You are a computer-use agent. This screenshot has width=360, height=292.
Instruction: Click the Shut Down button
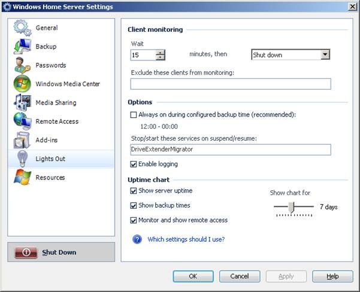(61, 252)
